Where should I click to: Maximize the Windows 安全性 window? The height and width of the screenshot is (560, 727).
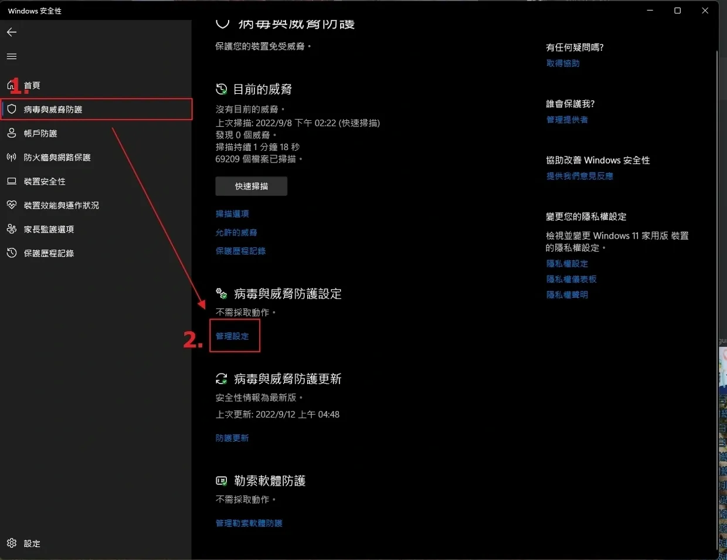[678, 11]
